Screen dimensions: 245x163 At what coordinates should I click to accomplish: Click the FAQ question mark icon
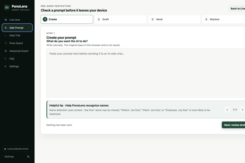(5, 59)
